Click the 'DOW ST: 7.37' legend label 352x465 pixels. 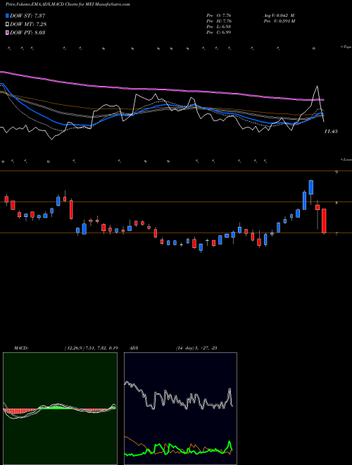(27, 15)
